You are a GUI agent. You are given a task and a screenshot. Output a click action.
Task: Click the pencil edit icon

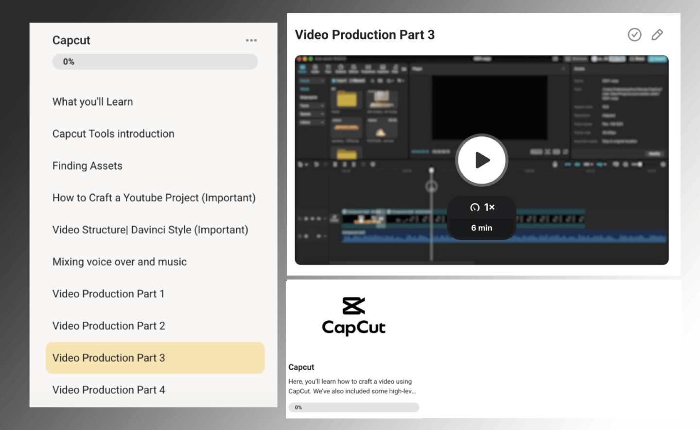(657, 34)
